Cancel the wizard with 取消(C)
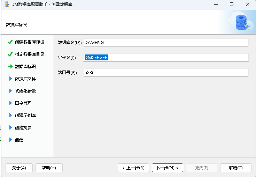Screen dimensions: 256x177 [235, 168]
